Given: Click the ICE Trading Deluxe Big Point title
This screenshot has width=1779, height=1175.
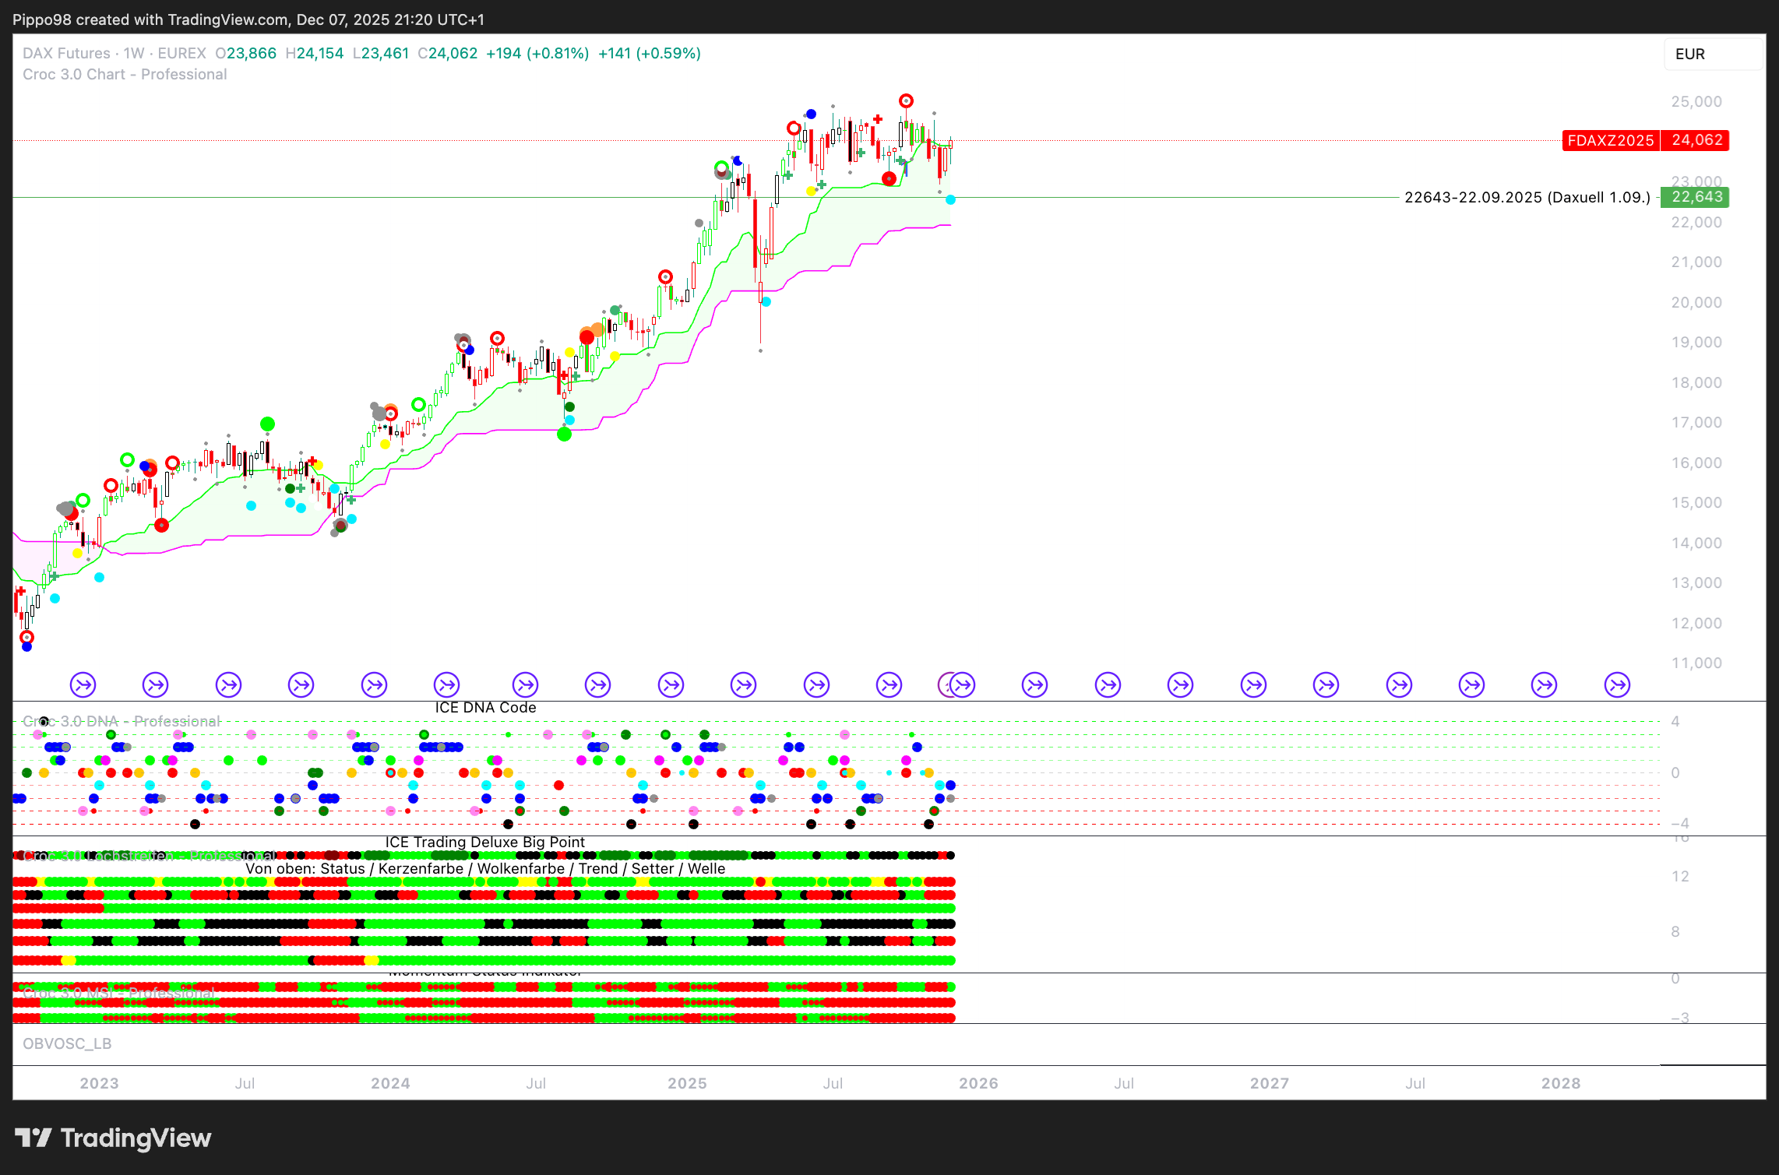Looking at the screenshot, I should click(484, 842).
